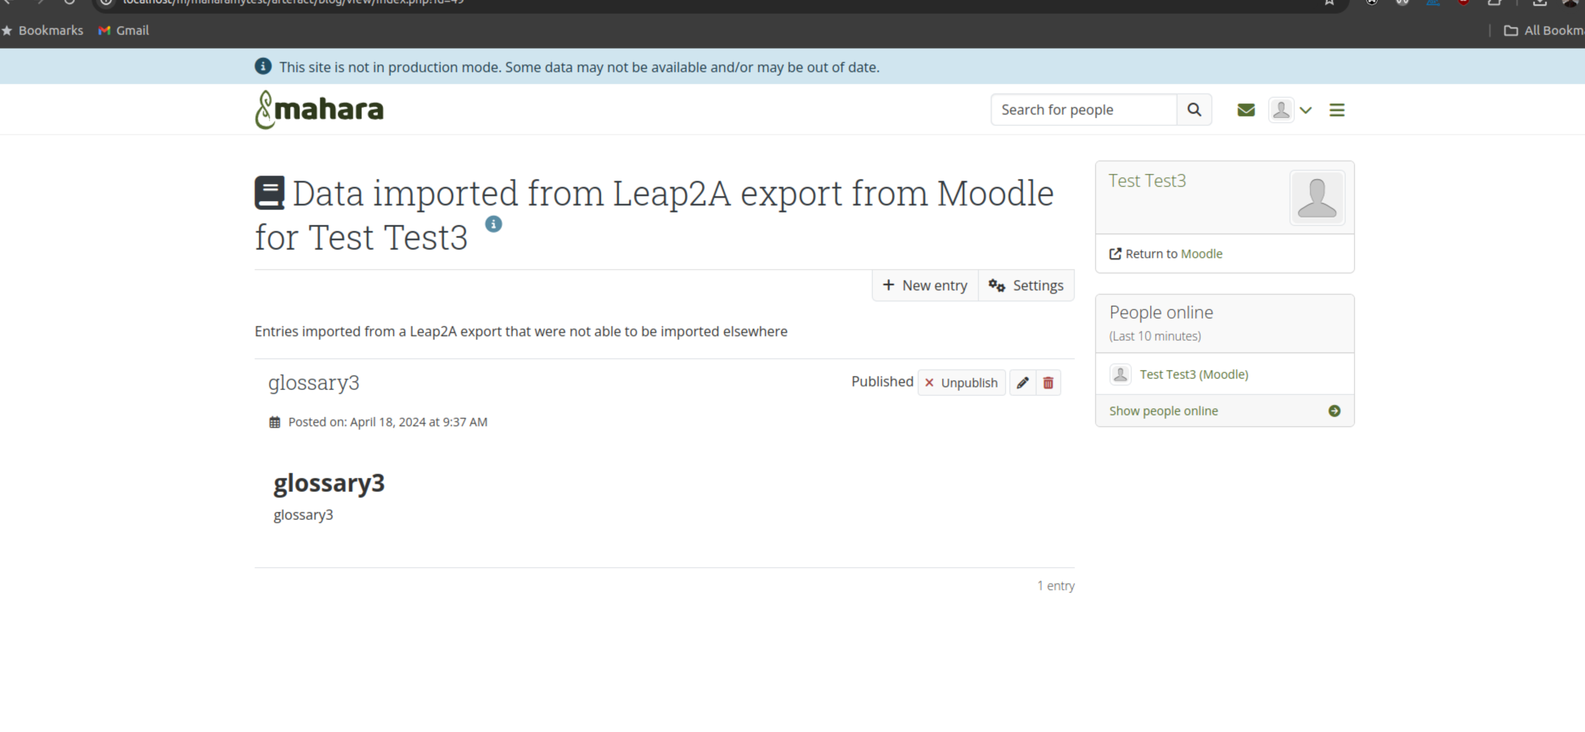
Task: Click Show people online arrow
Action: [1334, 411]
